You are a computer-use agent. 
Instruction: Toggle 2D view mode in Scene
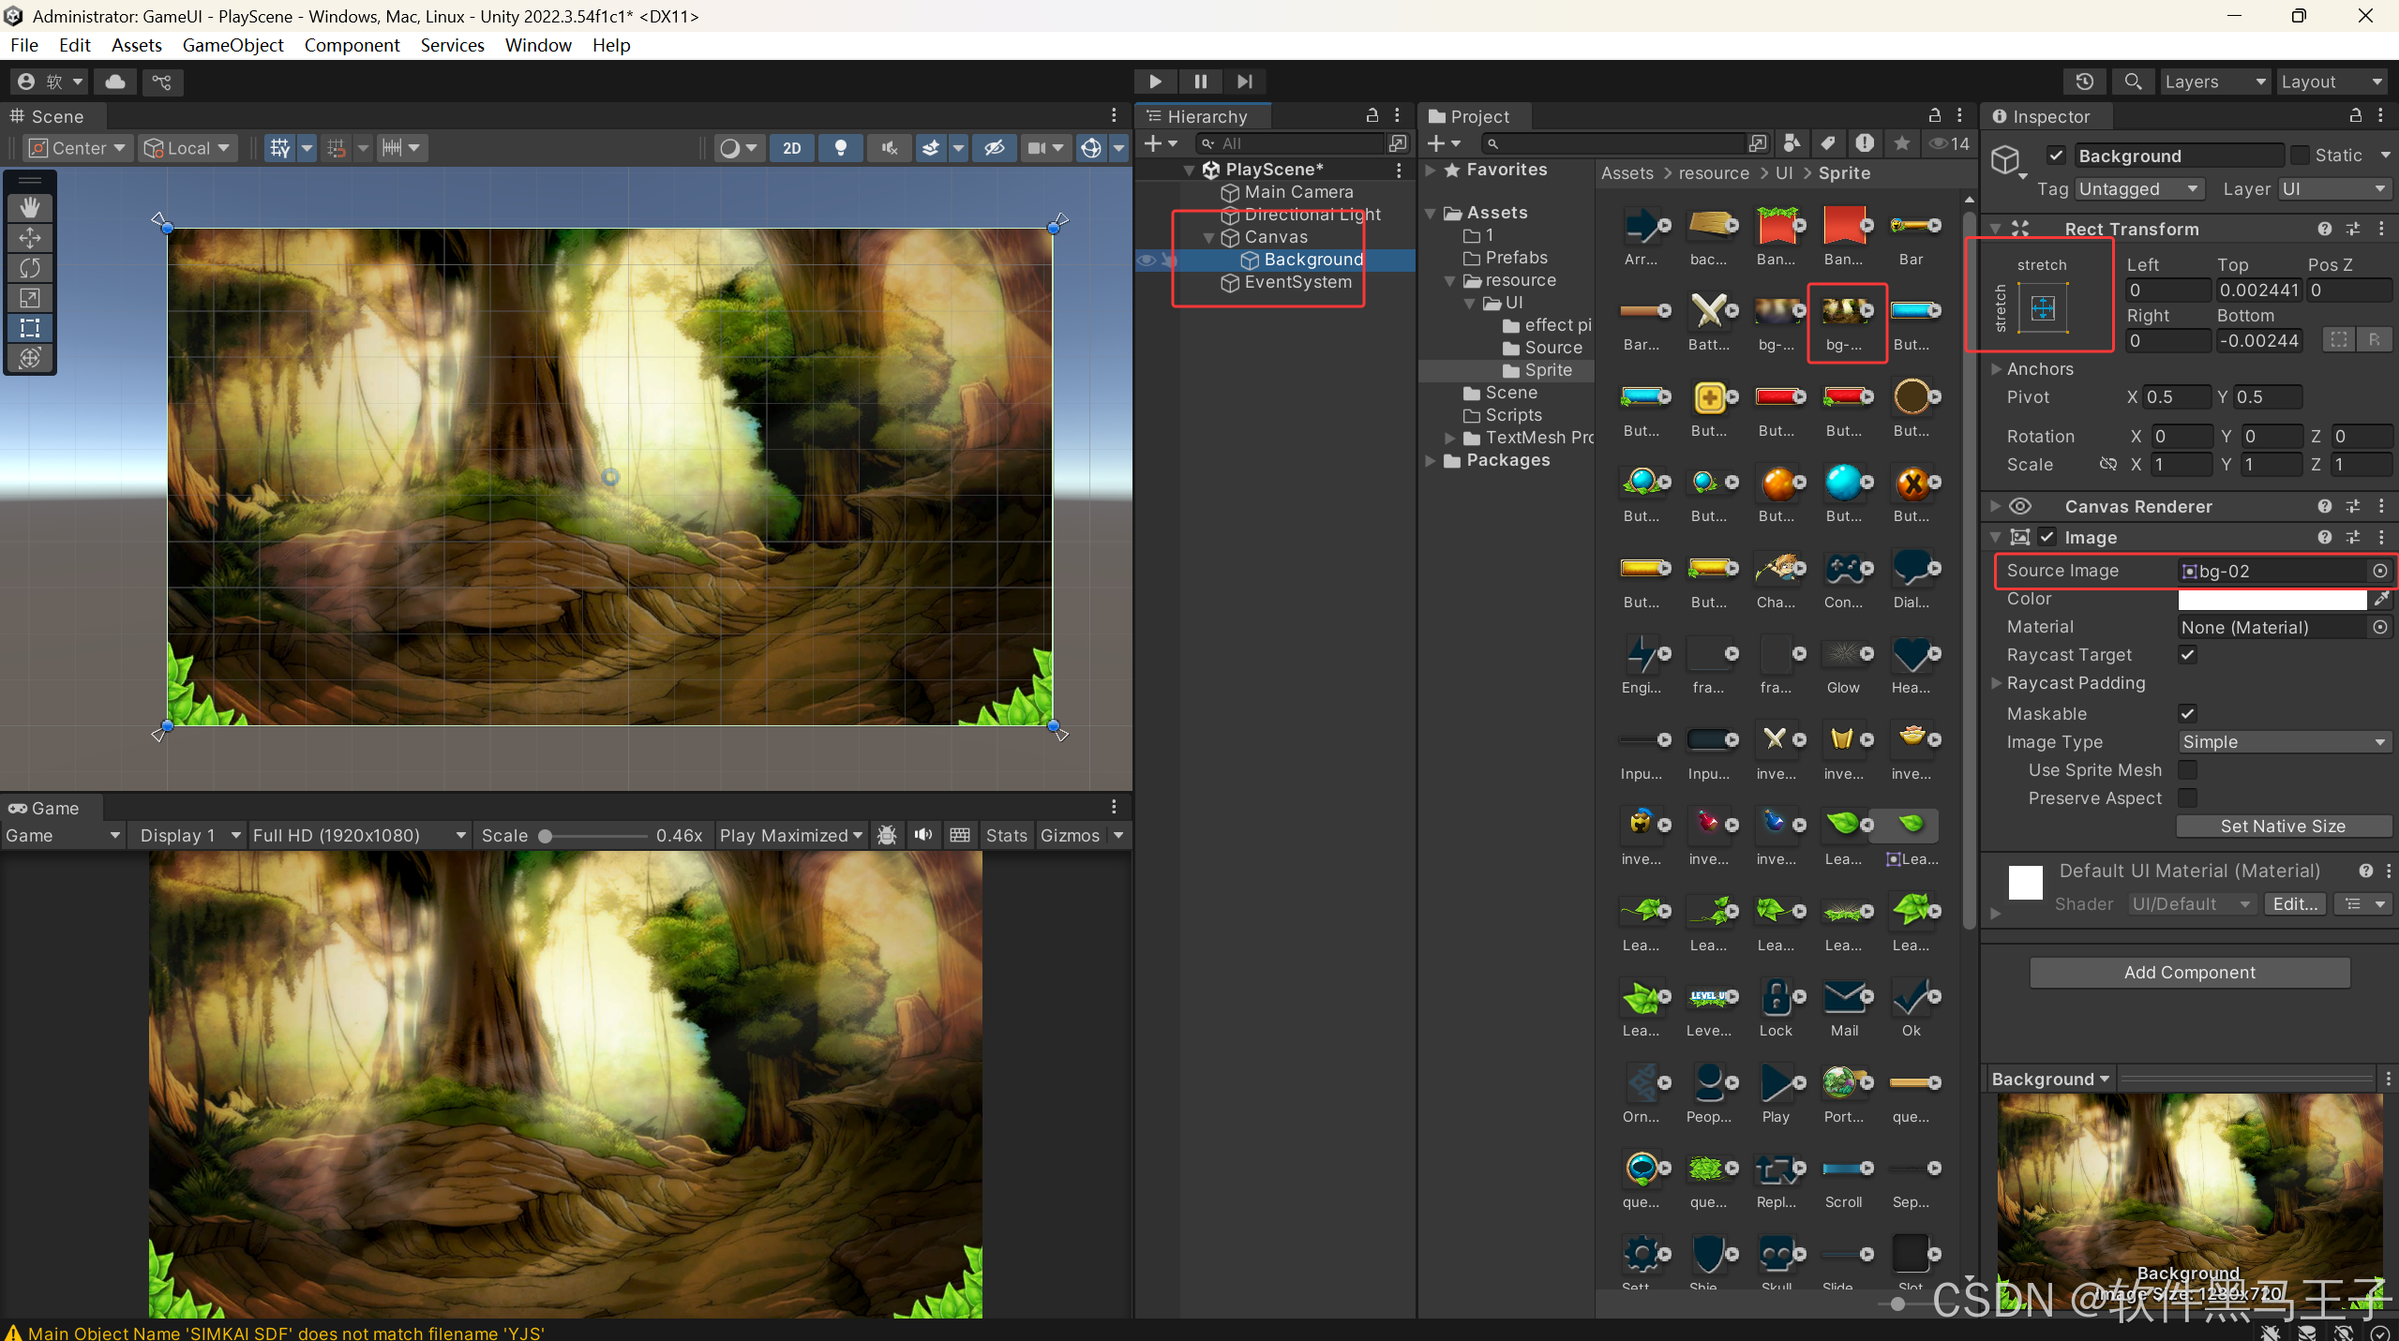[x=792, y=148]
